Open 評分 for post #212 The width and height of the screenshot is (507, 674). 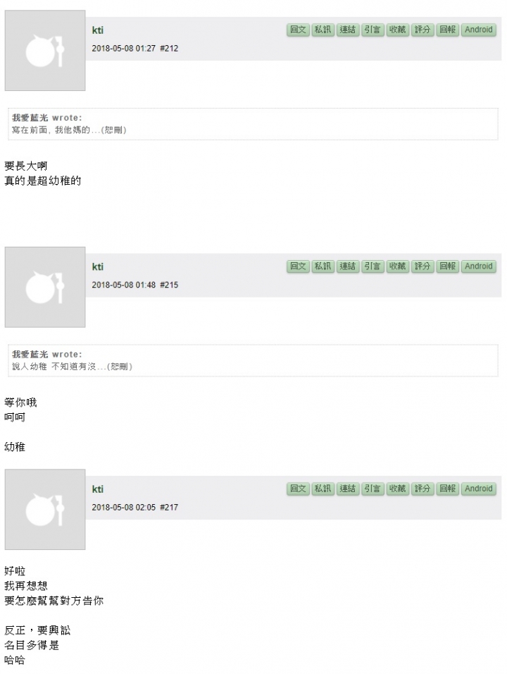(x=423, y=30)
